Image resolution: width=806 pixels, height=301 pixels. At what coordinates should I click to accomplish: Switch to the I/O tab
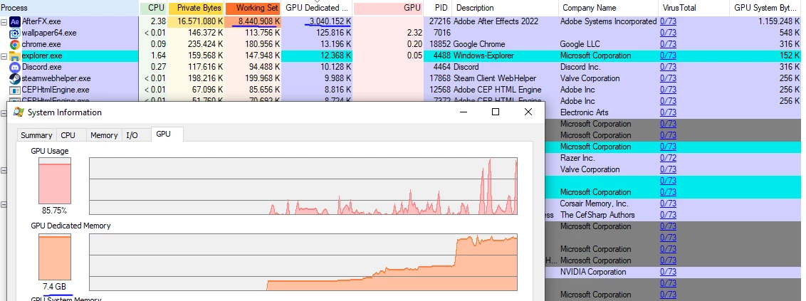[132, 135]
